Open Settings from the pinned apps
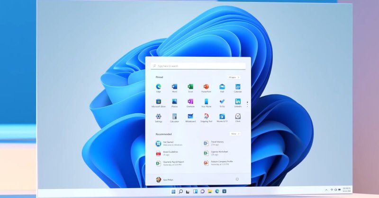 coord(159,118)
